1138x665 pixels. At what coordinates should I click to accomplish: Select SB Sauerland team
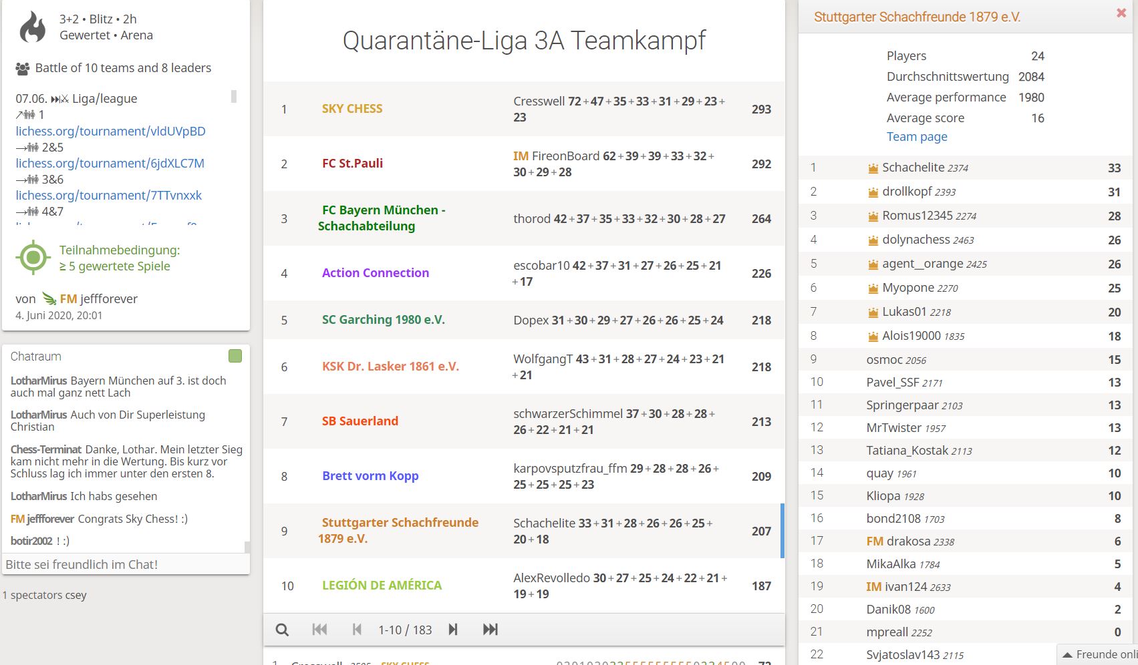(360, 421)
